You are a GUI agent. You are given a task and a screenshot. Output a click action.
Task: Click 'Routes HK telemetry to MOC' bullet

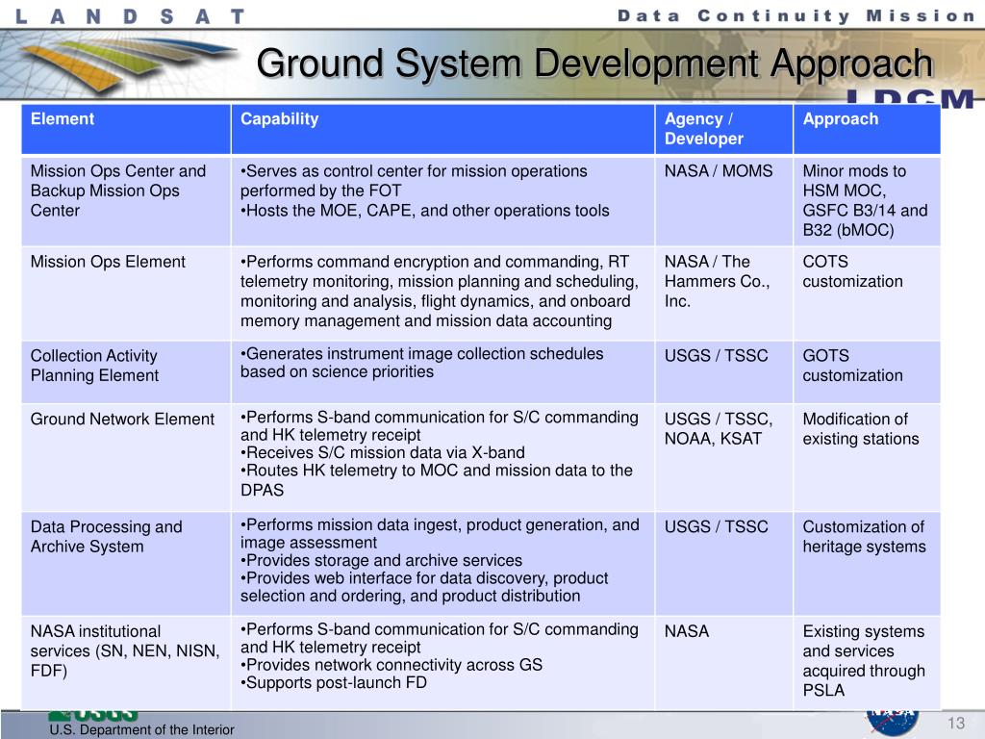click(437, 479)
